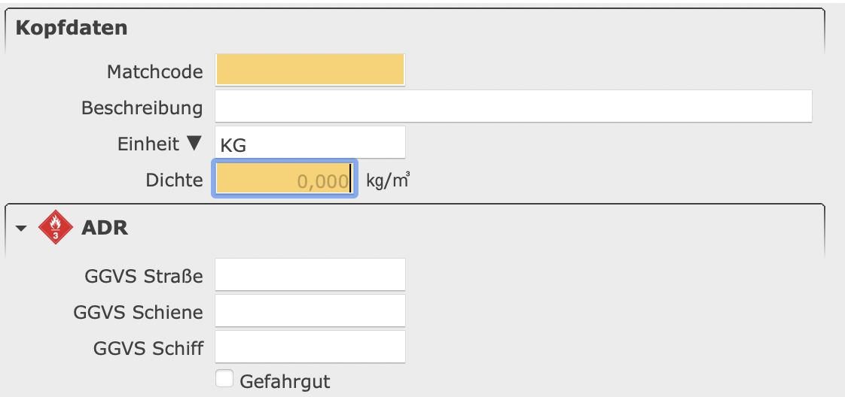Click the flammable hazard class 3 icon
The height and width of the screenshot is (397, 845).
click(x=54, y=227)
